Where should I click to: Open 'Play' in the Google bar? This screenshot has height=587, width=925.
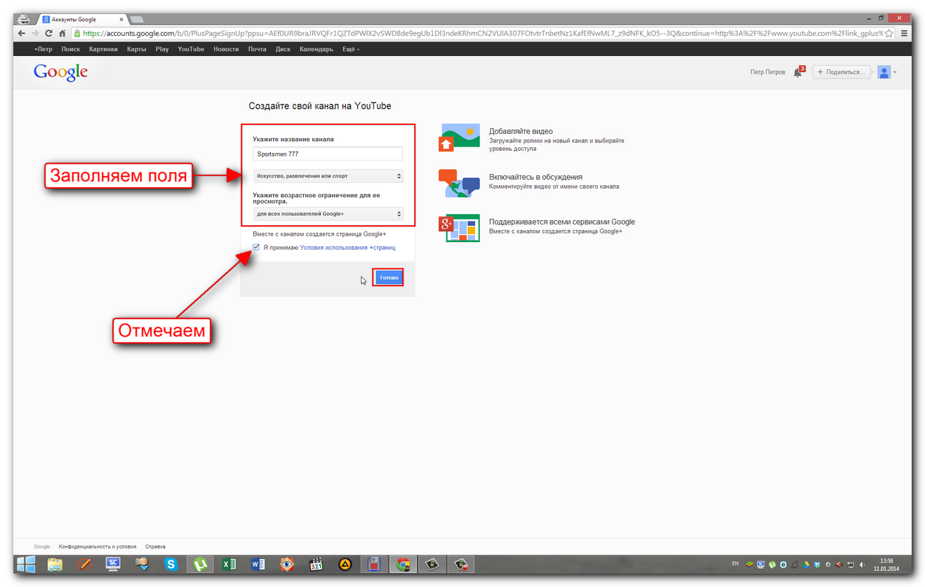tap(162, 49)
